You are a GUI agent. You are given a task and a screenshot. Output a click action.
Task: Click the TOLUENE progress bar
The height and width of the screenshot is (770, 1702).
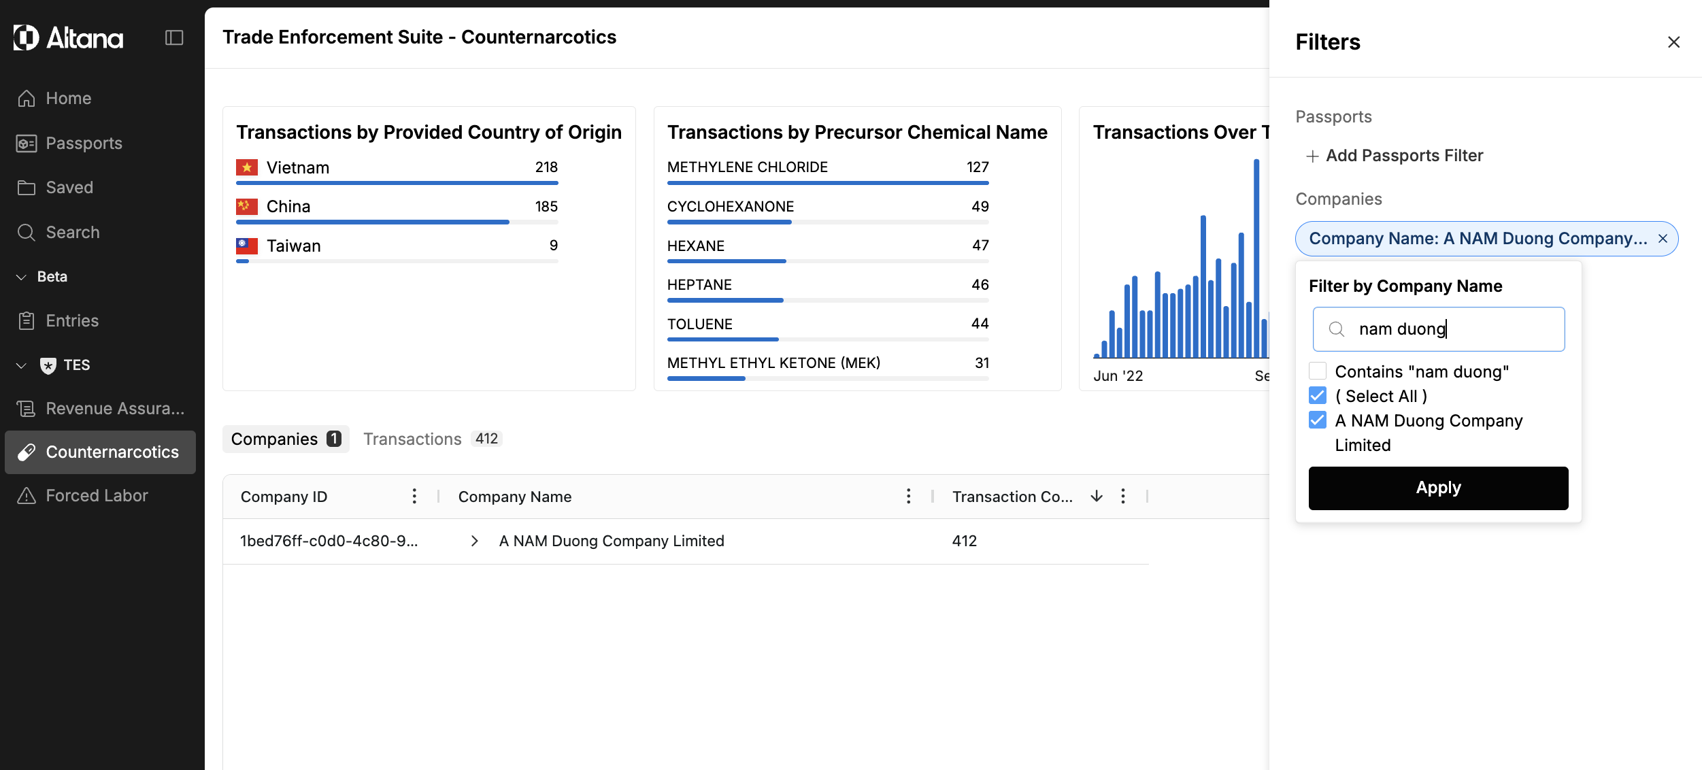pyautogui.click(x=828, y=339)
